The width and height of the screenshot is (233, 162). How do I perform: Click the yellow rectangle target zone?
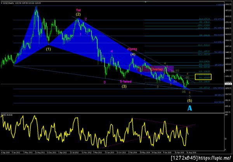point(203,77)
